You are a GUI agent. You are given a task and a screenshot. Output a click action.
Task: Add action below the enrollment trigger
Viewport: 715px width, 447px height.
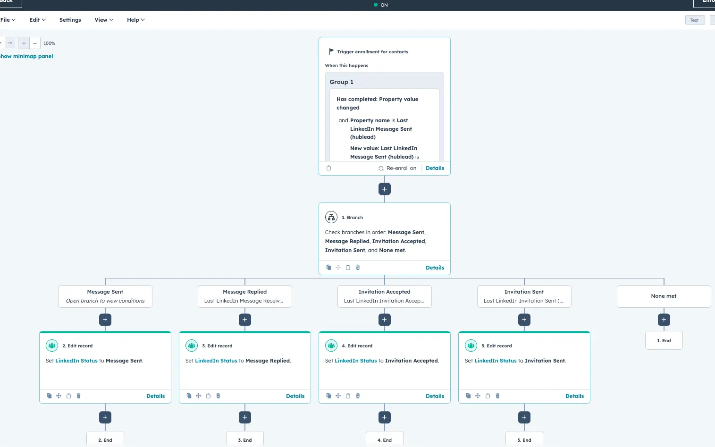pyautogui.click(x=385, y=189)
